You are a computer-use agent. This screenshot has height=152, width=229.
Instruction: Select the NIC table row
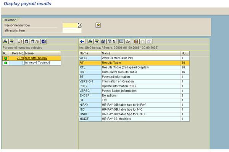pos(134,109)
